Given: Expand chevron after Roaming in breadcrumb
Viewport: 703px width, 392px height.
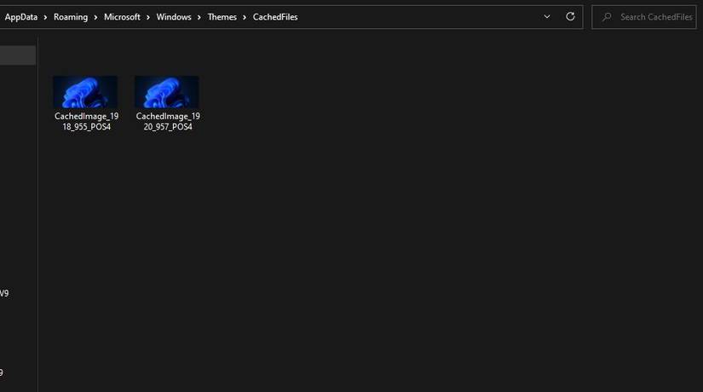Looking at the screenshot, I should coord(95,17).
